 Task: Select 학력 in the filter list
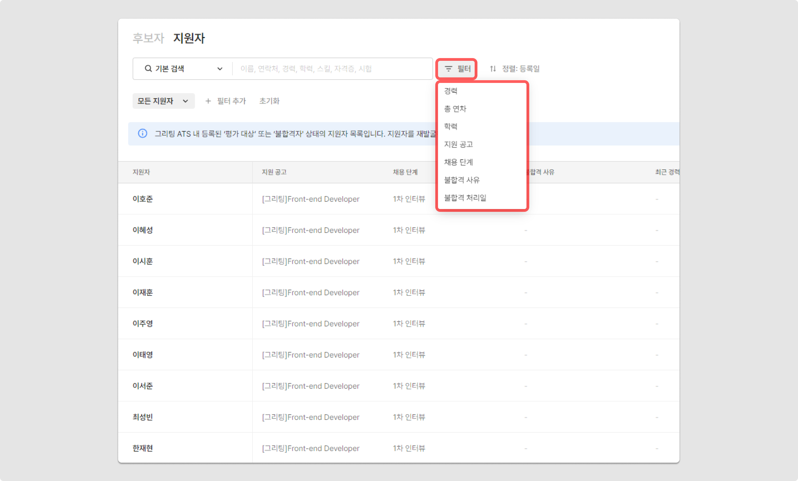(x=451, y=126)
